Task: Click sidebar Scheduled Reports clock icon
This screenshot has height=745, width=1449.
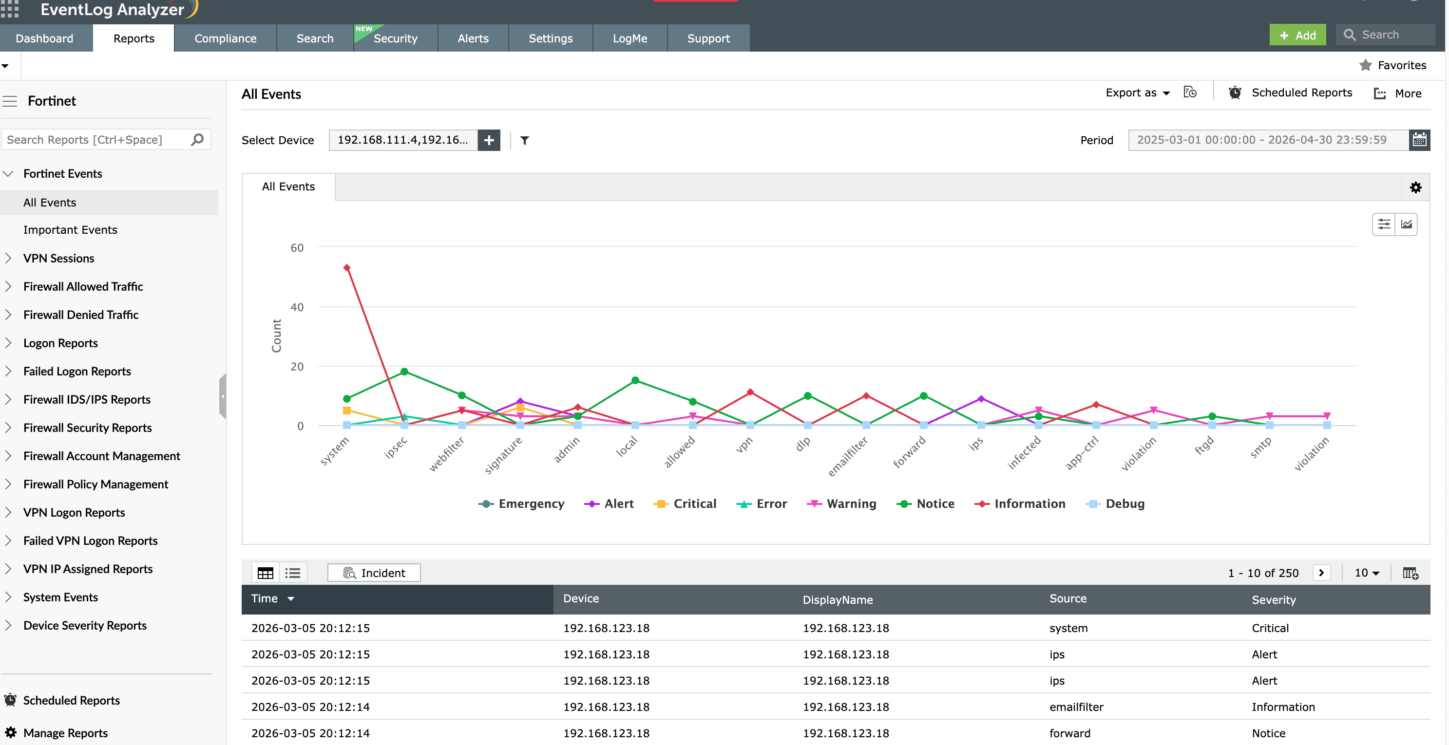Action: tap(11, 700)
